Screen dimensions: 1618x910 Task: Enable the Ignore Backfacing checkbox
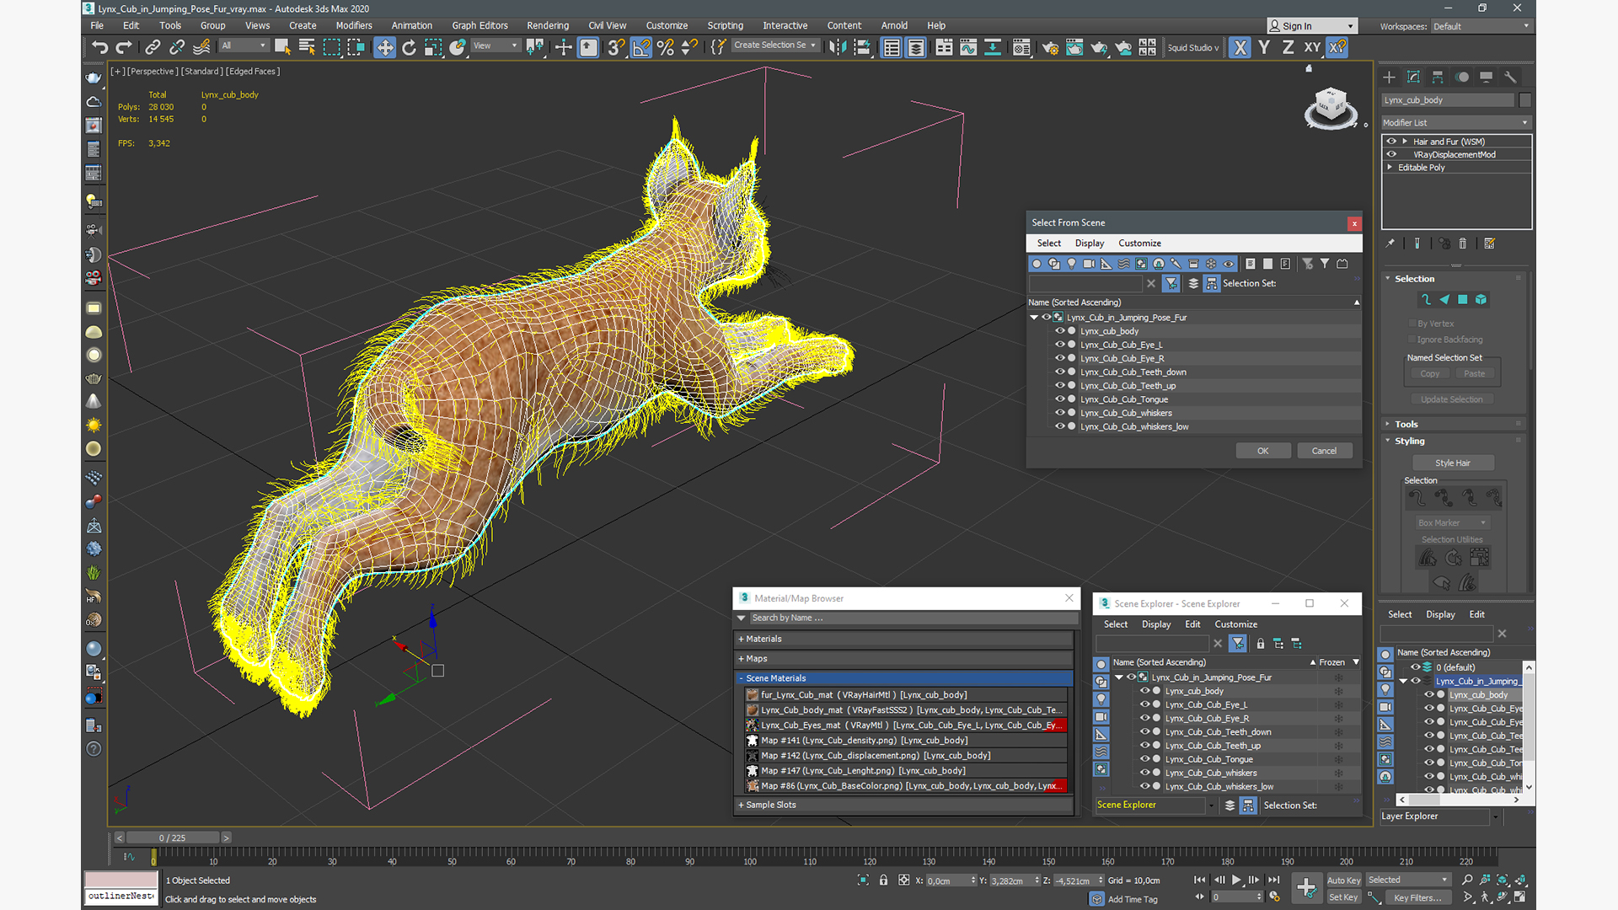point(1412,340)
